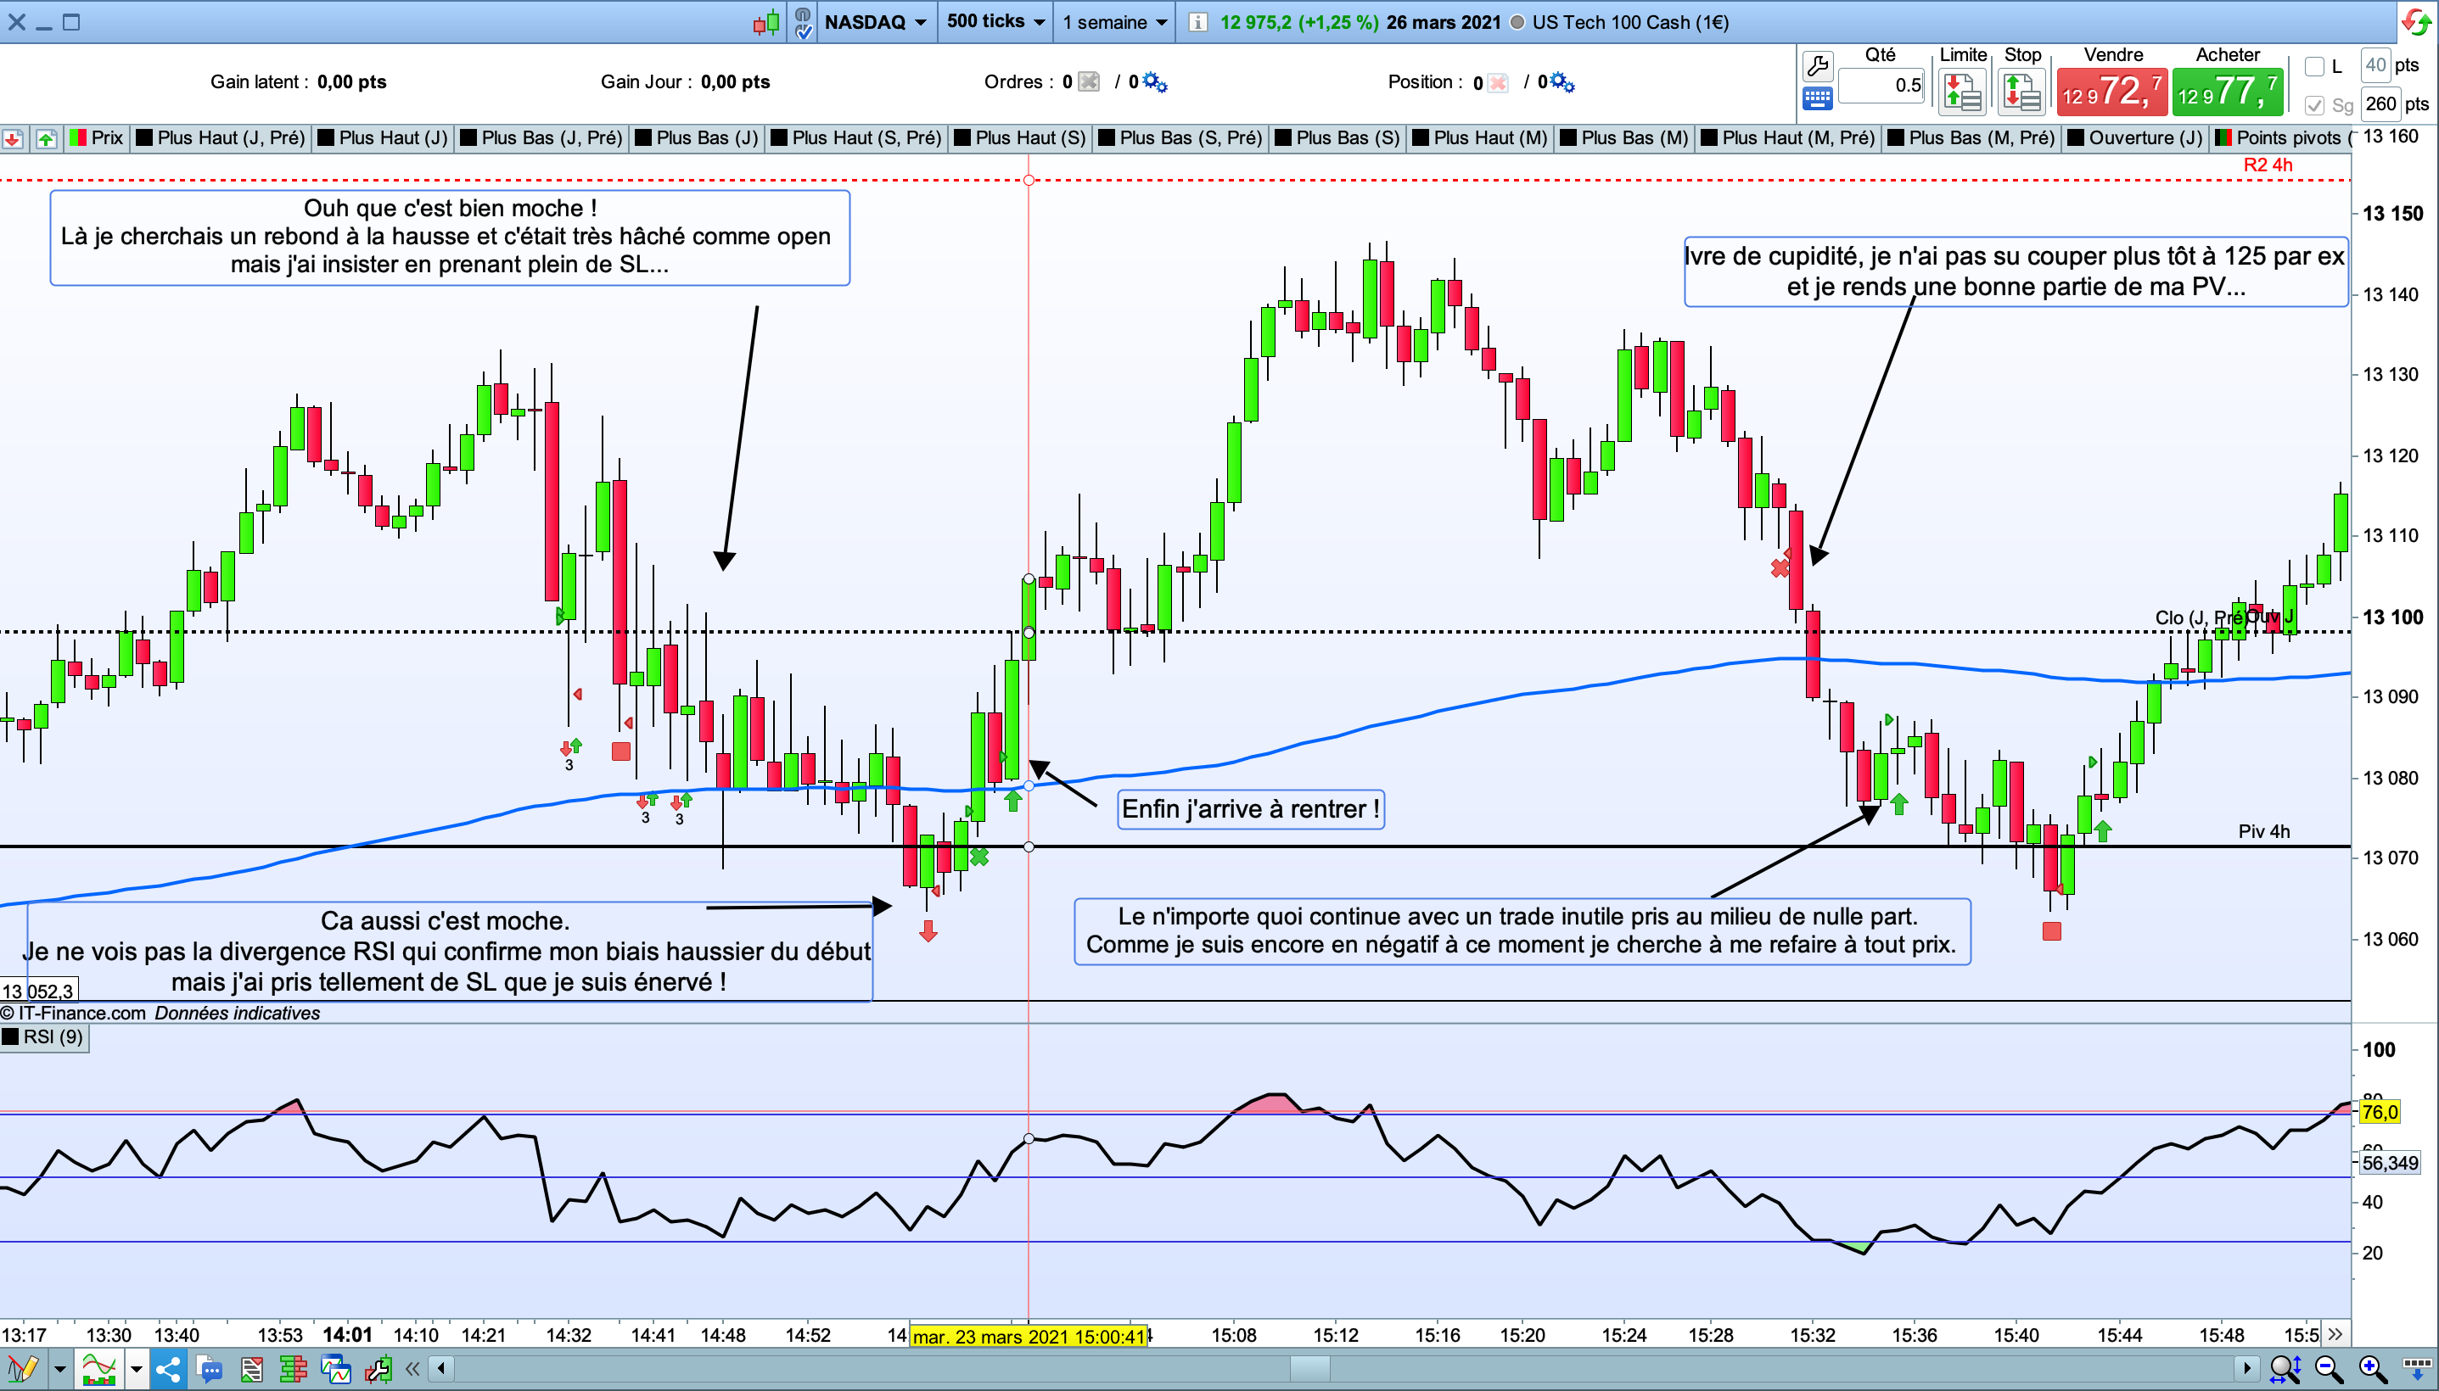Open the NASDAQ instrument dropdown
This screenshot has width=2439, height=1391.
876,22
